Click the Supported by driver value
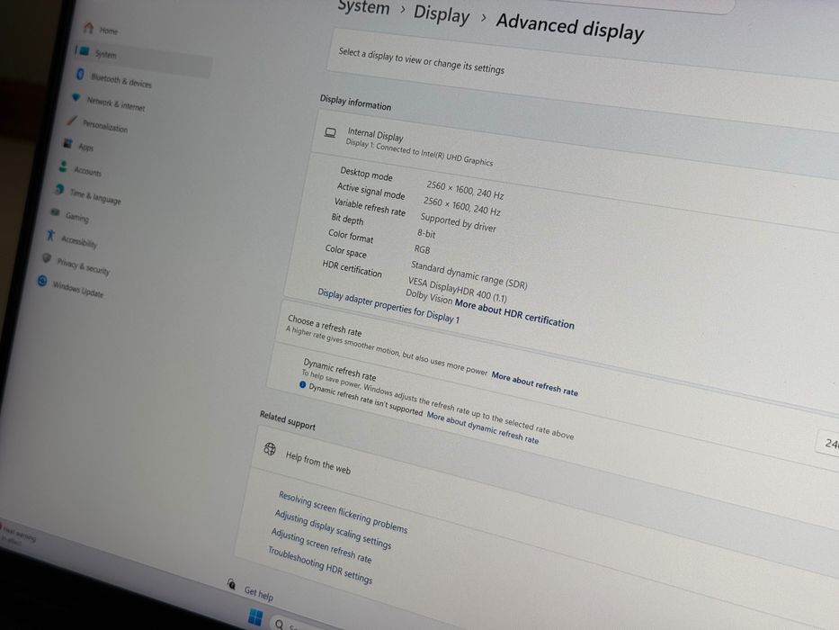The width and height of the screenshot is (839, 630). click(458, 221)
